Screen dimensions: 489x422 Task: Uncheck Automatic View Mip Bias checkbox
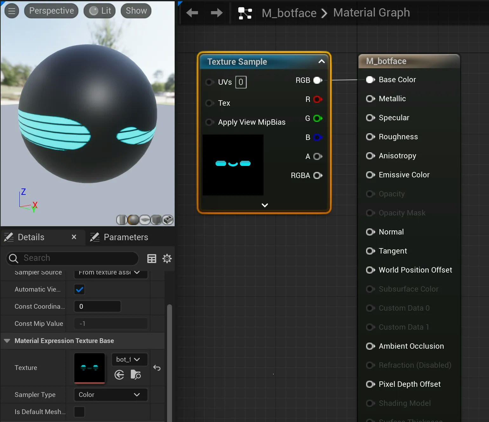click(79, 289)
